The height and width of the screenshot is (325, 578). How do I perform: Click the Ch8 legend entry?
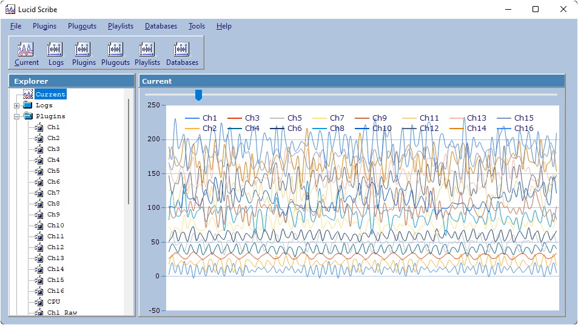(329, 128)
